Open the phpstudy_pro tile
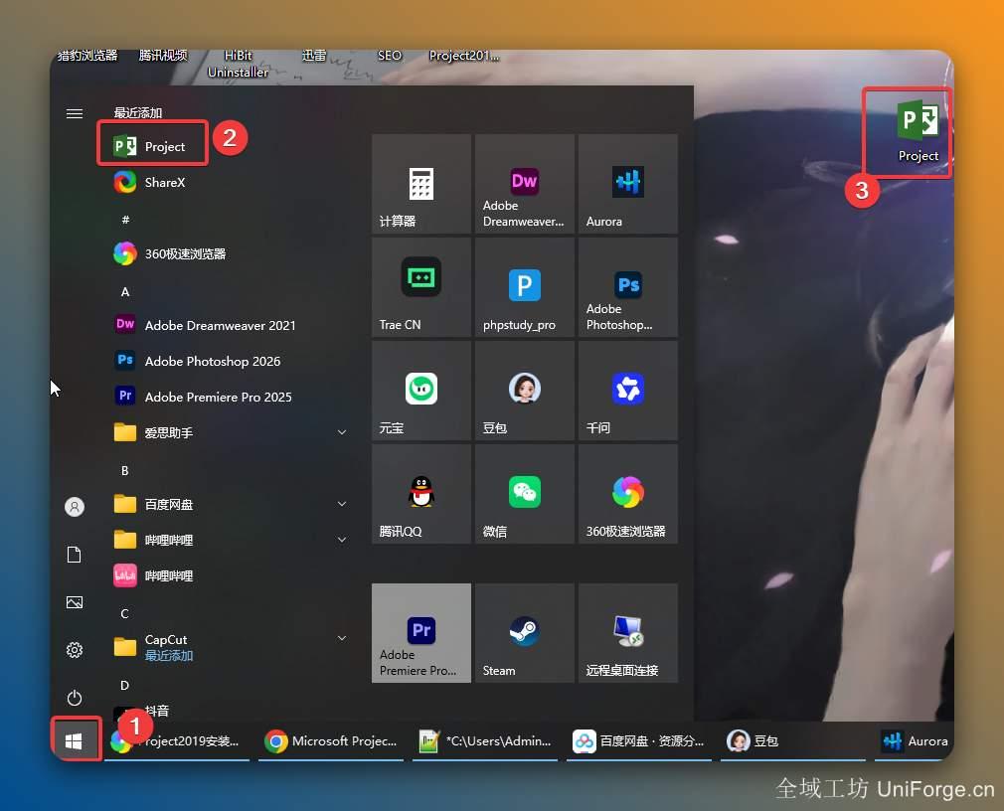 [x=525, y=287]
